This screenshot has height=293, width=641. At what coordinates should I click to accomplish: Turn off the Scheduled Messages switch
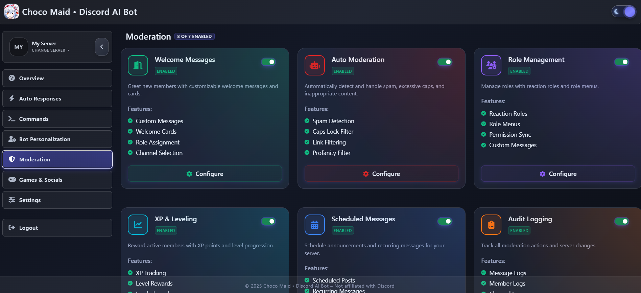coord(445,221)
